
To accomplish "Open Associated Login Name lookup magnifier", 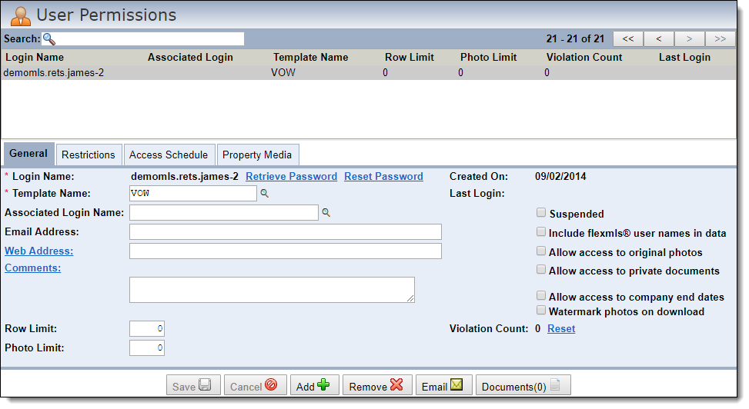I will 326,212.
